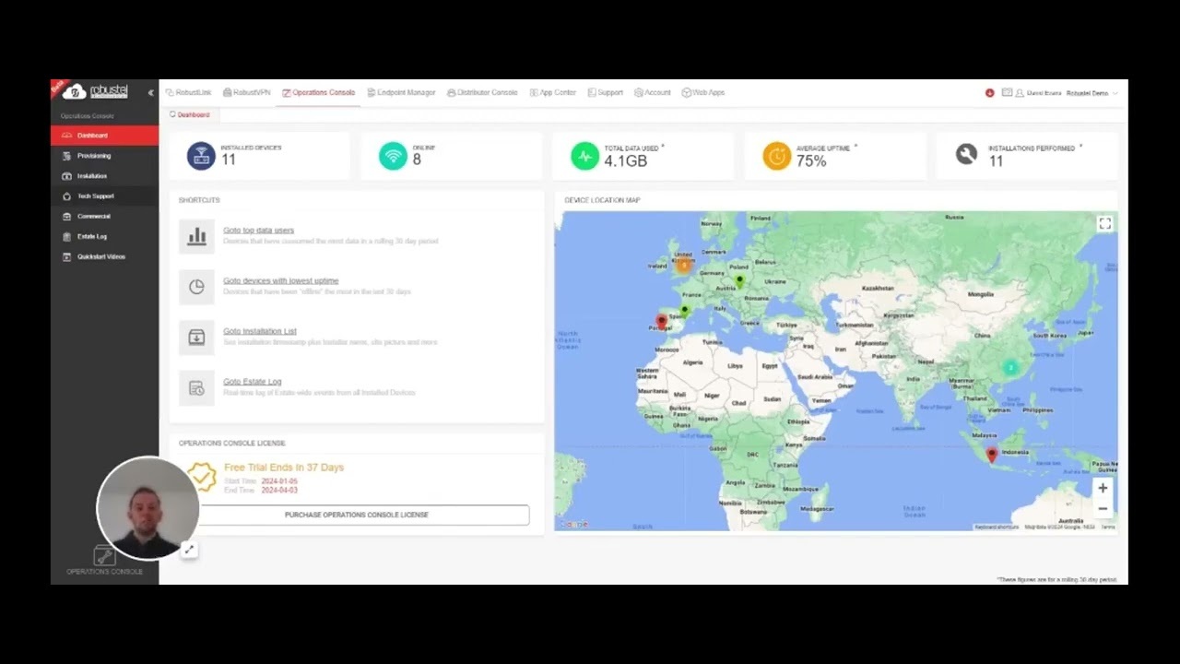The height and width of the screenshot is (664, 1180).
Task: Click the installation list tray icon
Action: pyautogui.click(x=196, y=338)
